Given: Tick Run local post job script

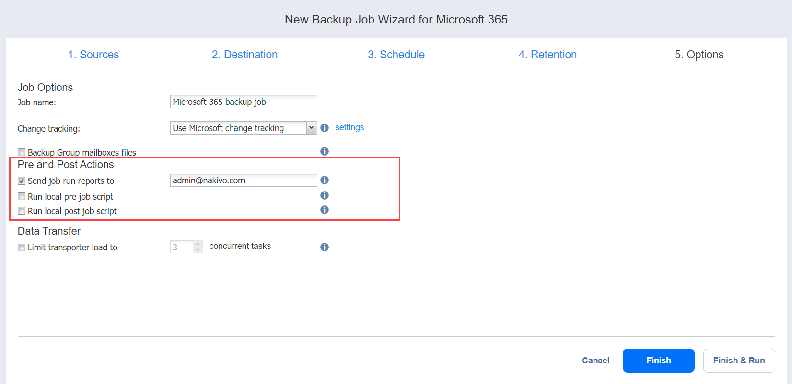Looking at the screenshot, I should point(22,211).
